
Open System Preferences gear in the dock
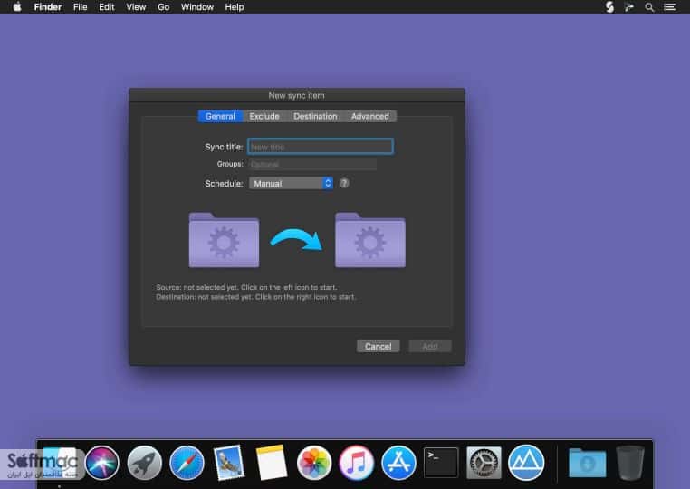click(484, 463)
